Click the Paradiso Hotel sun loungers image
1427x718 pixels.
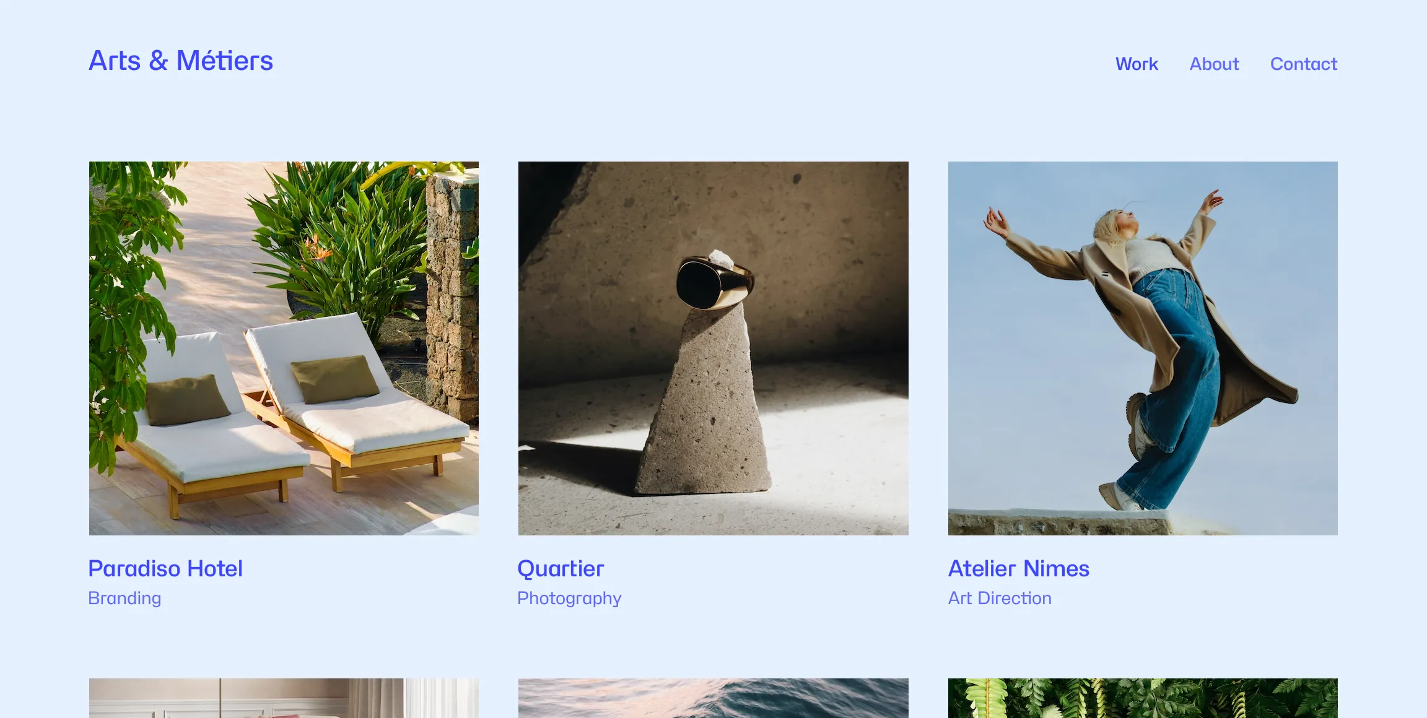(284, 348)
